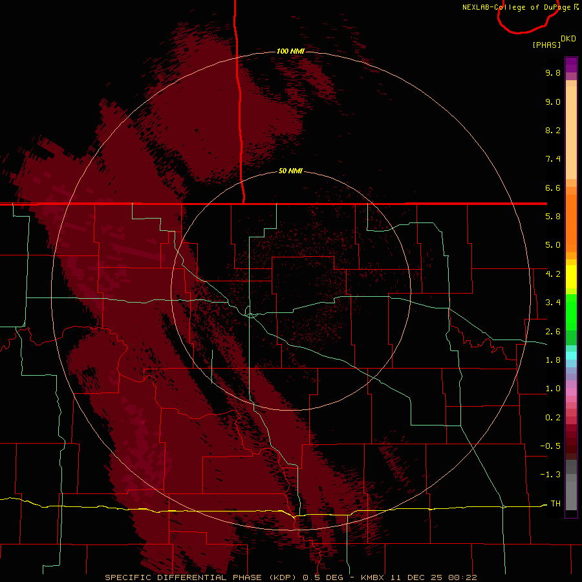Click the 50 NMI range ring label
This screenshot has width=582, height=582.
point(290,171)
